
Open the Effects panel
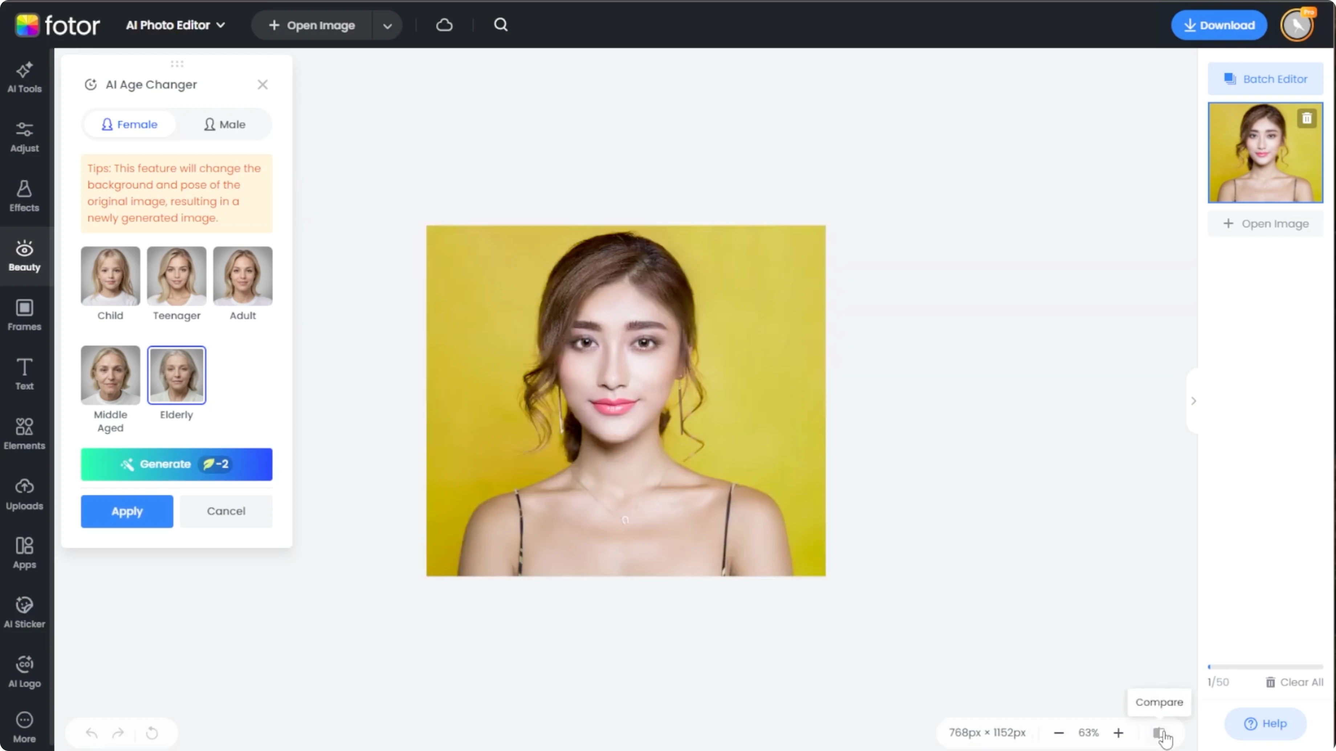click(x=24, y=196)
